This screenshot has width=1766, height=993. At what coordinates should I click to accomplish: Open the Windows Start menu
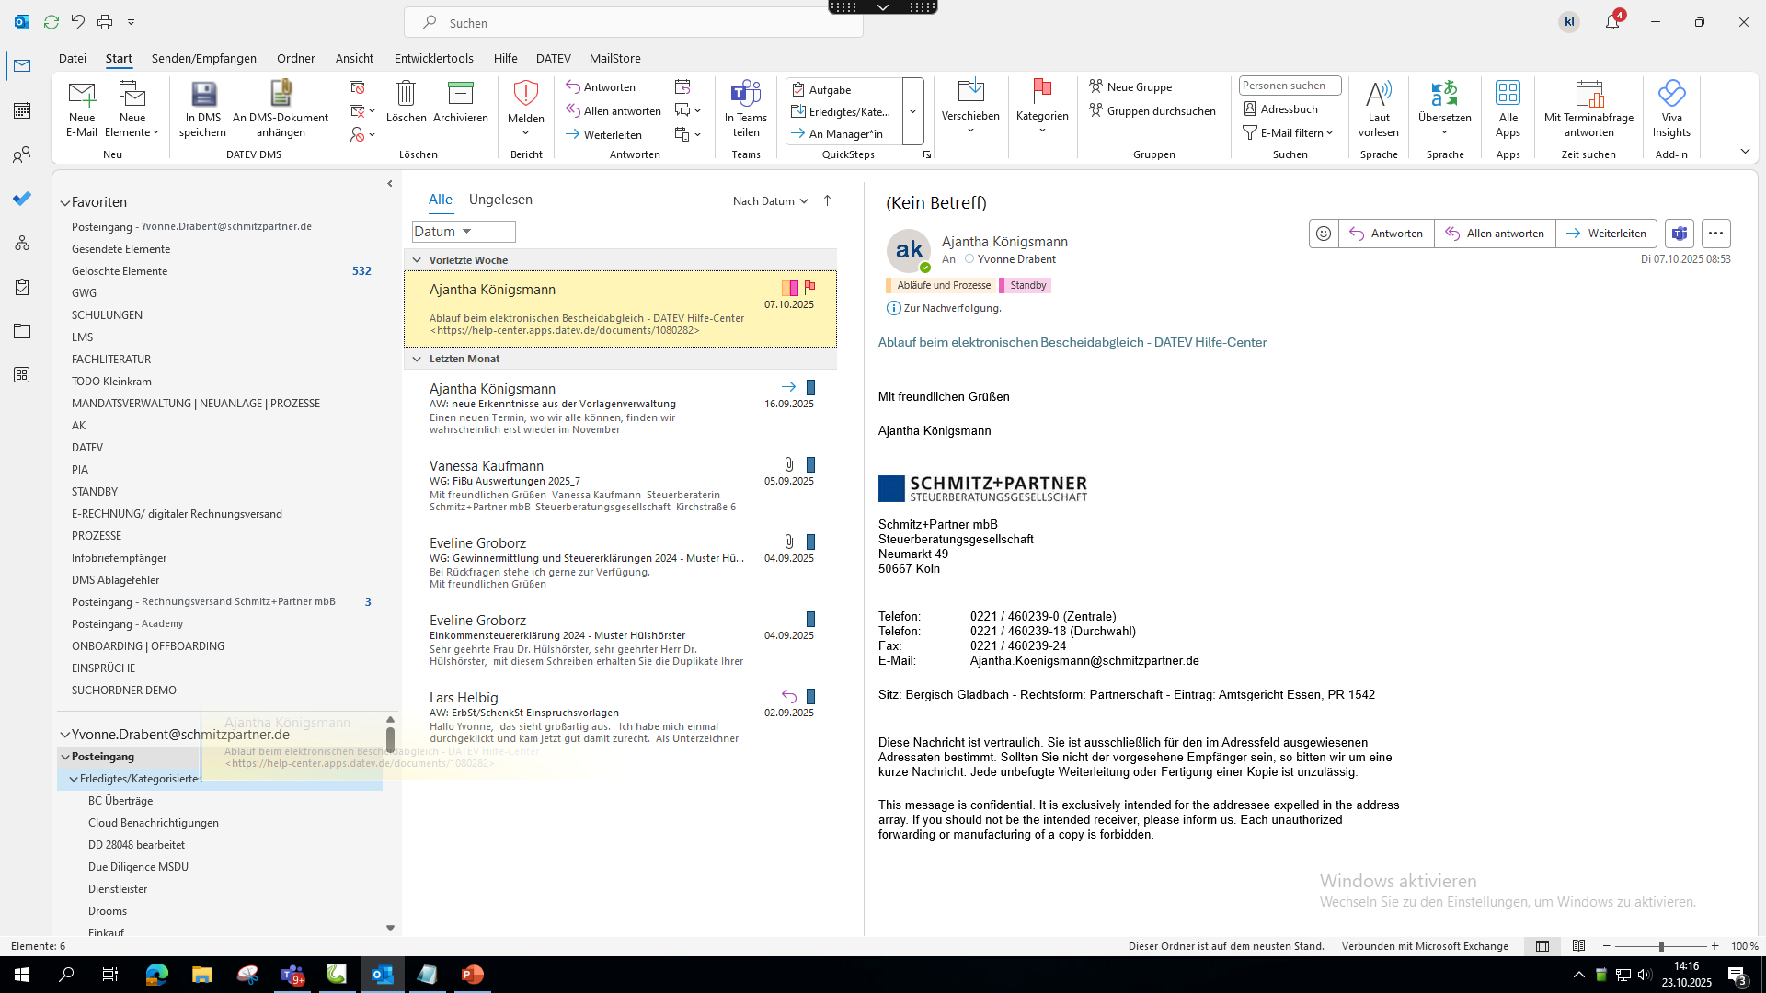point(22,975)
